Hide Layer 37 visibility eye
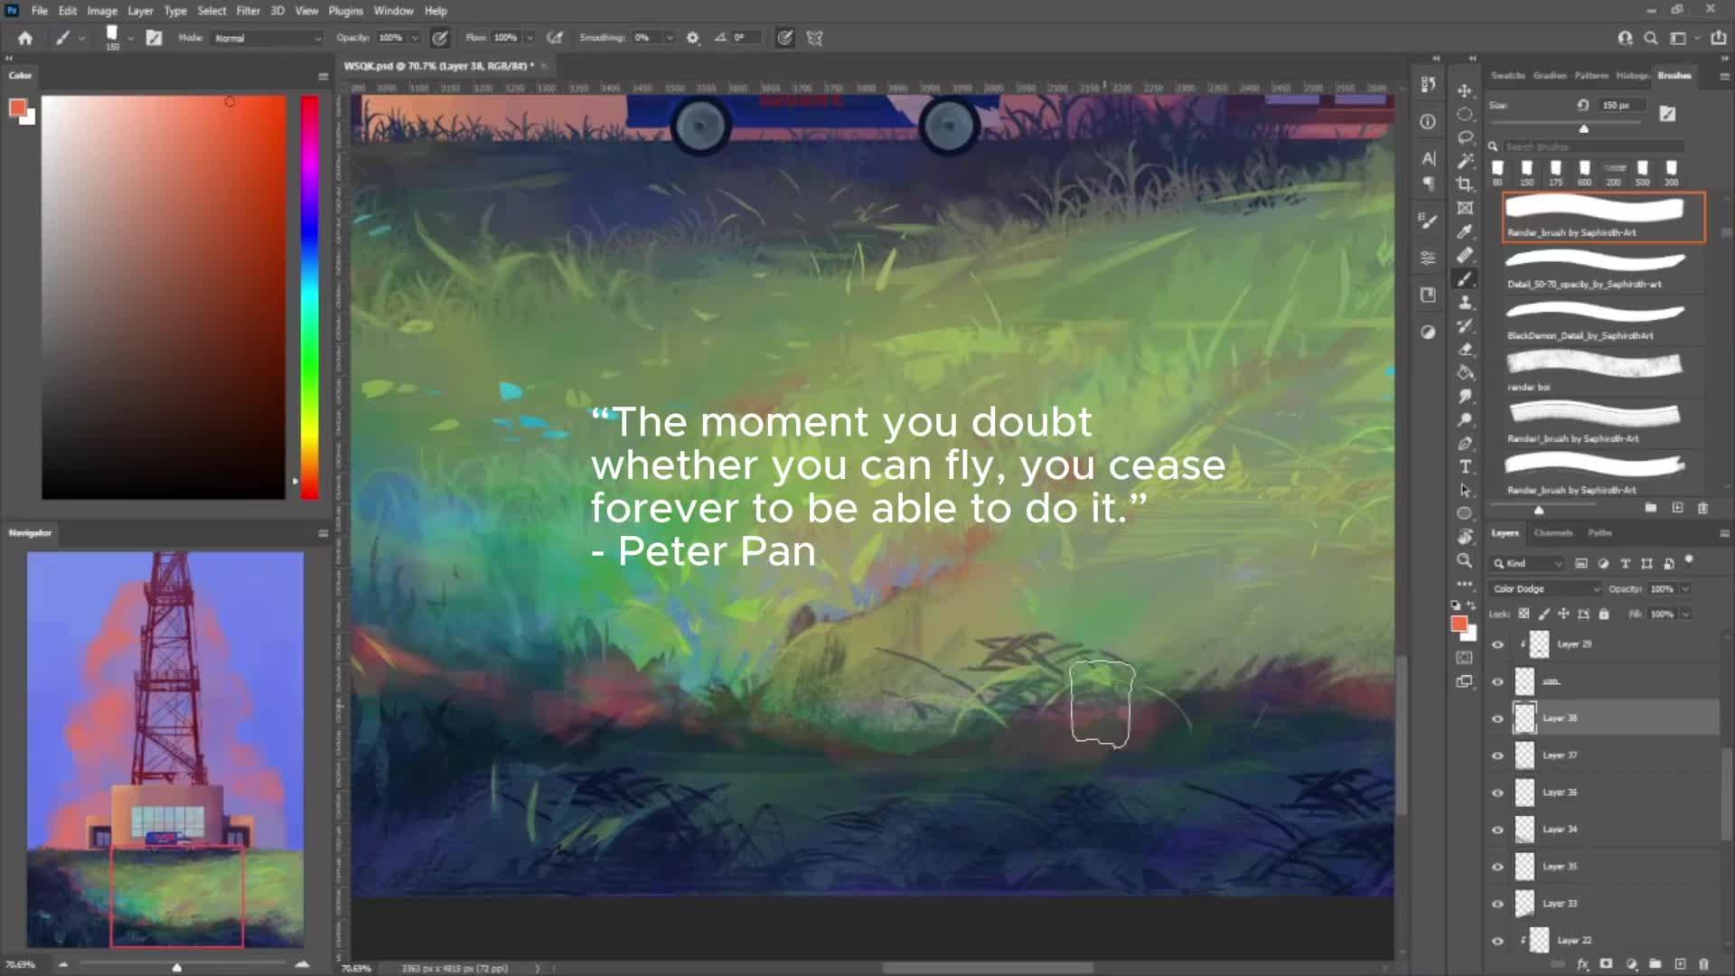1735x976 pixels. click(x=1497, y=755)
